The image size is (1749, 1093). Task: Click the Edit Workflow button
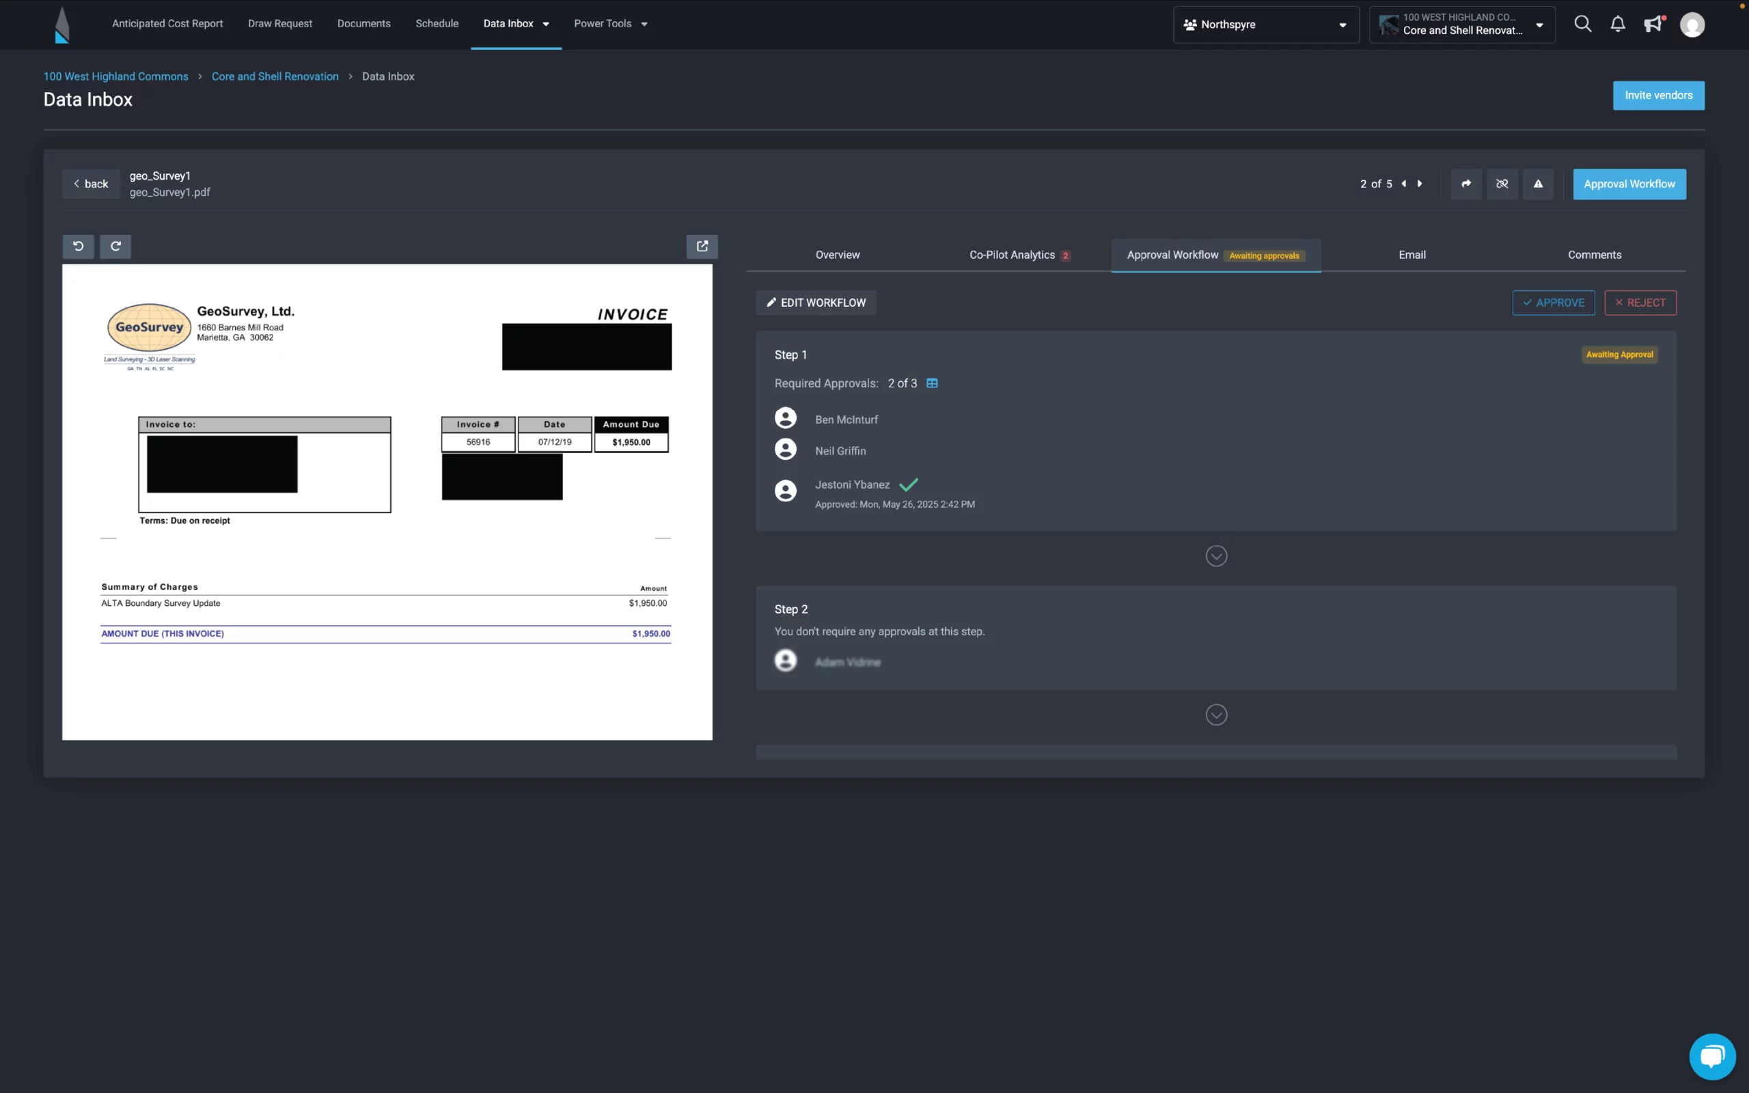pyautogui.click(x=816, y=303)
